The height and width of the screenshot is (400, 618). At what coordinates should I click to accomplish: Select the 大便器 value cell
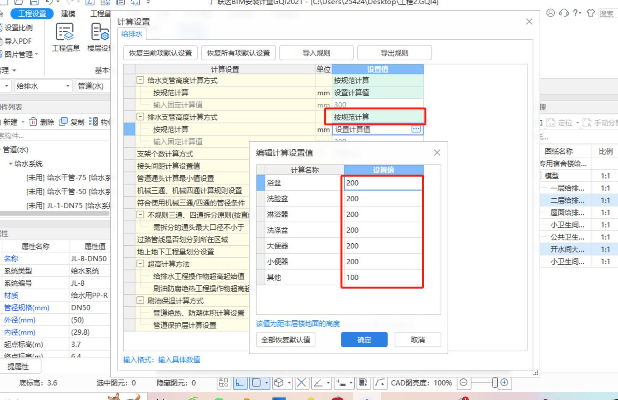click(x=383, y=246)
